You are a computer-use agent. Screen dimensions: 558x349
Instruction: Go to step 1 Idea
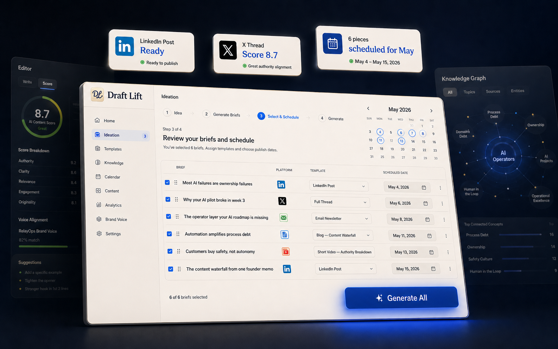[x=173, y=113]
